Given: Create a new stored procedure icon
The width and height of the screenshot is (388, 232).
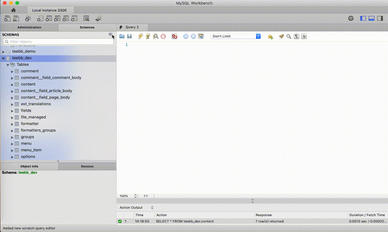Looking at the screenshot, I should (66, 18).
